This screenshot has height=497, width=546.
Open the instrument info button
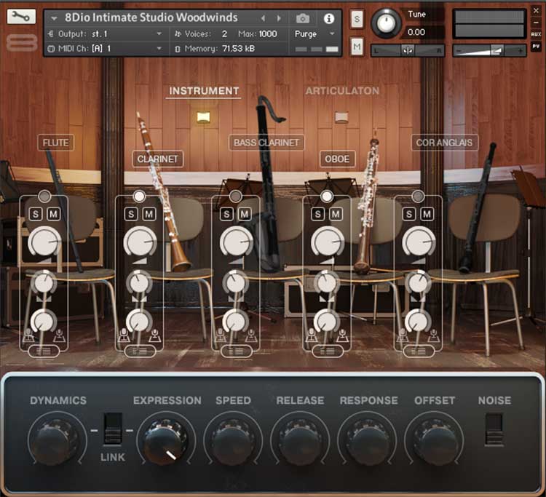[329, 18]
